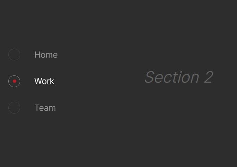Switch to Team using its empty circle

click(x=14, y=108)
